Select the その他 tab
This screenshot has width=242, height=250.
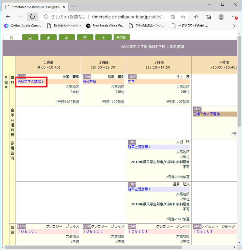pyautogui.click(x=121, y=37)
